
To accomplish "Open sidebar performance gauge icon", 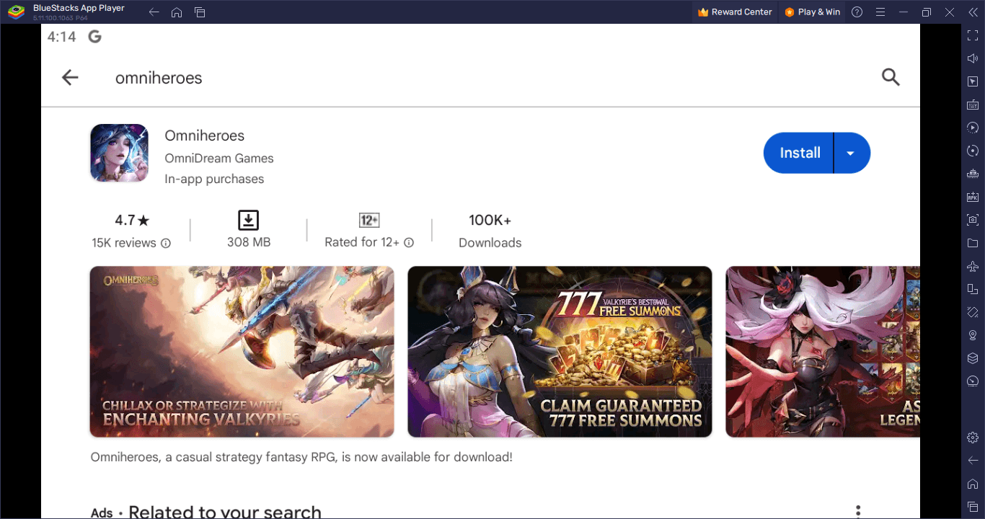I will 972,381.
